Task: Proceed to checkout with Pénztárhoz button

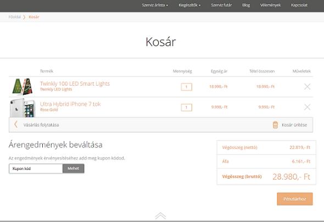Action: click(x=295, y=199)
